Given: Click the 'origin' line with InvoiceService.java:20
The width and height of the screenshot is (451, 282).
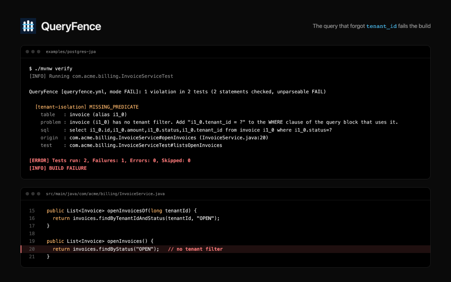Looking at the screenshot, I should tap(154, 138).
